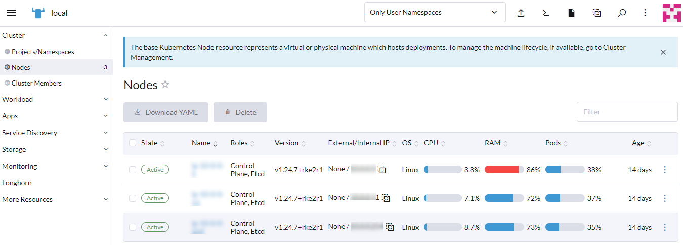Check the box for the 8.8% CPU node

tap(133, 170)
